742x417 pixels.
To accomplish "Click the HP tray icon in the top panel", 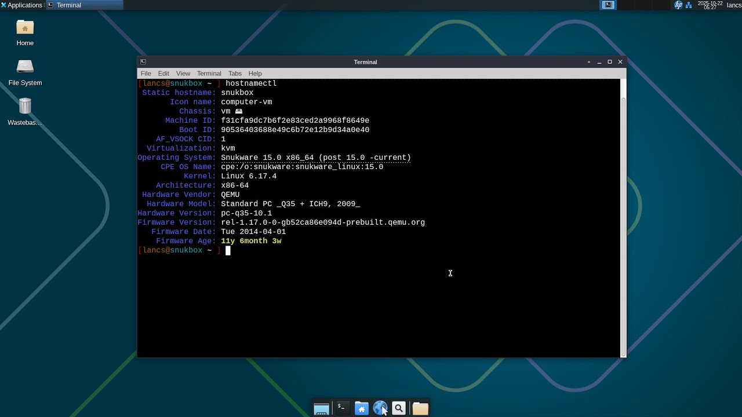I will click(x=678, y=5).
